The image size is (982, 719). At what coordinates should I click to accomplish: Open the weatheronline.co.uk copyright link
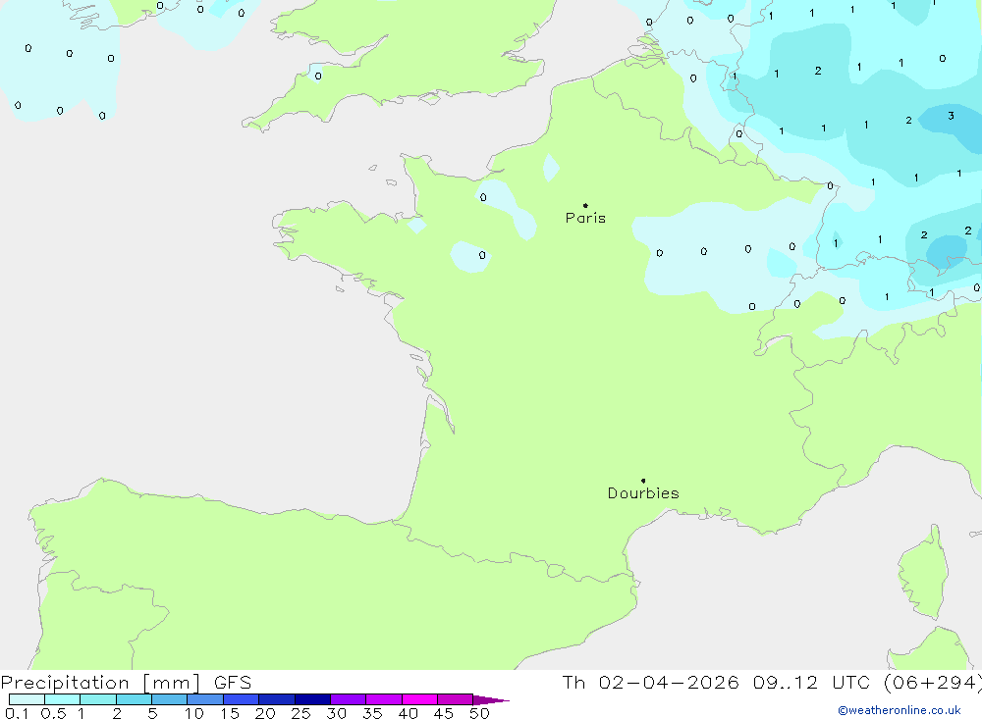[x=899, y=710]
